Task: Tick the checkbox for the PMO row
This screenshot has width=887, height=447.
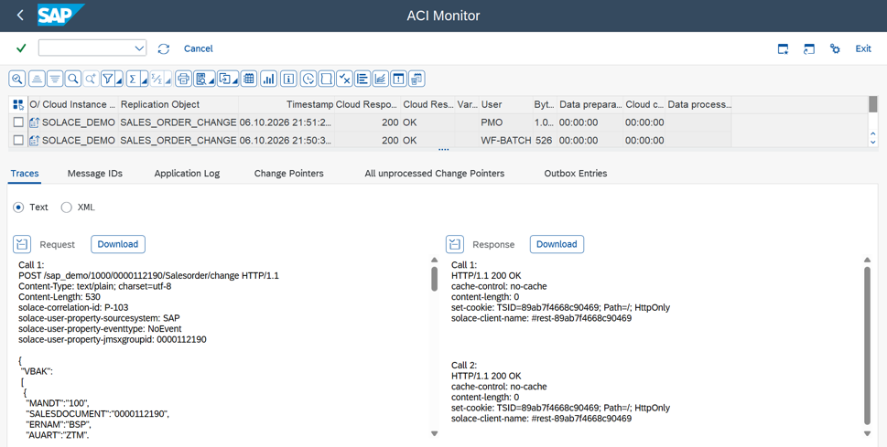Action: 18,122
